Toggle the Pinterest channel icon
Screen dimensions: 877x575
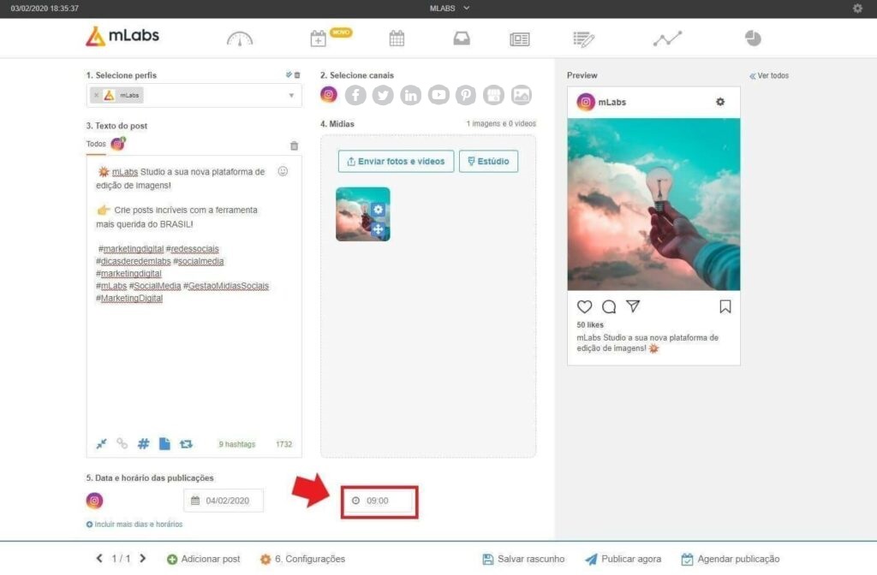pyautogui.click(x=465, y=96)
